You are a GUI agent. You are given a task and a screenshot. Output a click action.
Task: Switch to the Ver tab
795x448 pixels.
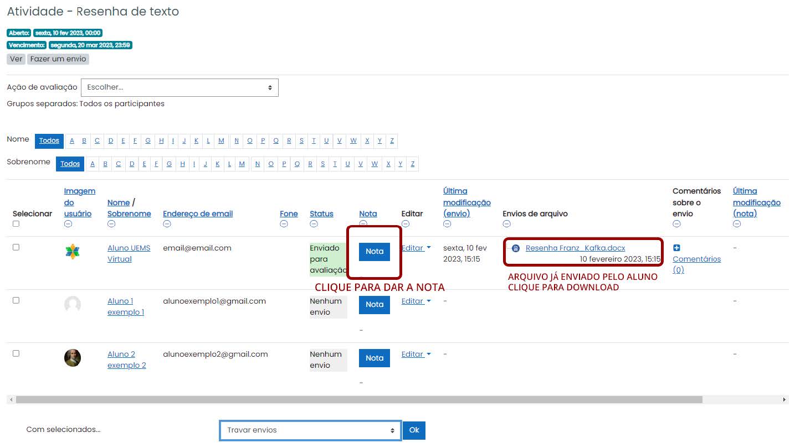[x=16, y=59]
